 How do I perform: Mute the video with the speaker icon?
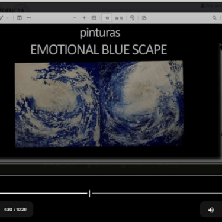(211, 210)
